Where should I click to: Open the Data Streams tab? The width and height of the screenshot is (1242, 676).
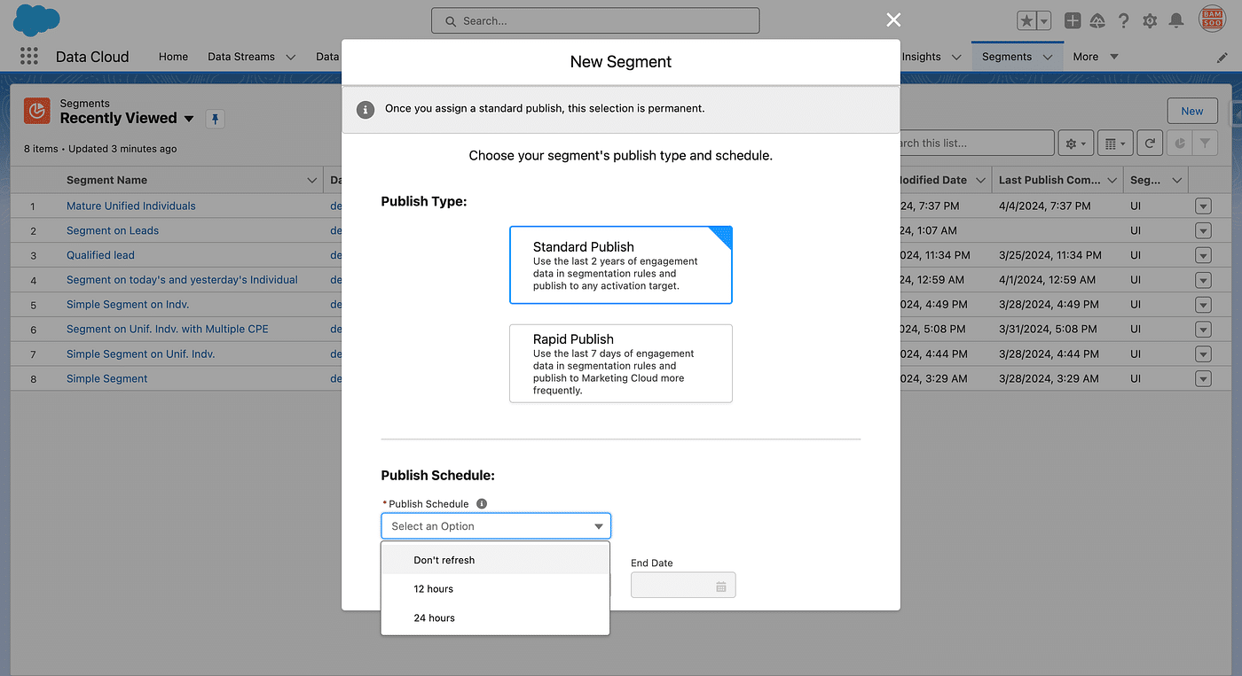pyautogui.click(x=240, y=57)
